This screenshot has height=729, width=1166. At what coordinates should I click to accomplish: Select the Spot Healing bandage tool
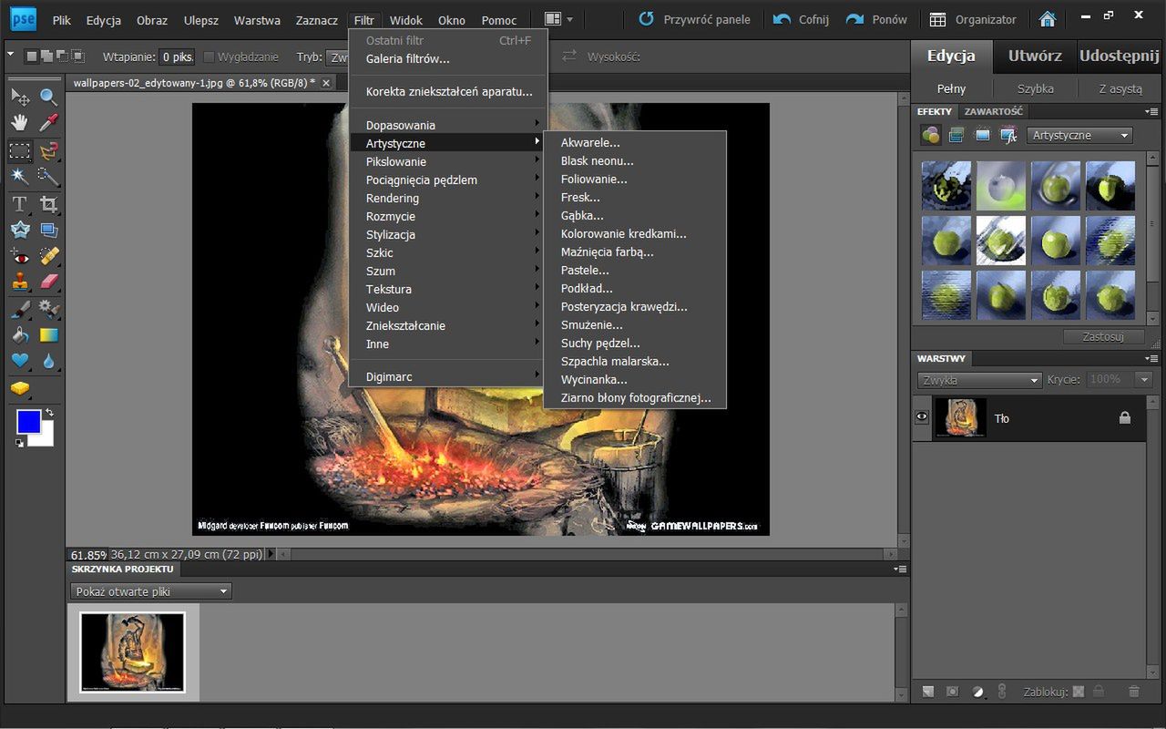48,256
